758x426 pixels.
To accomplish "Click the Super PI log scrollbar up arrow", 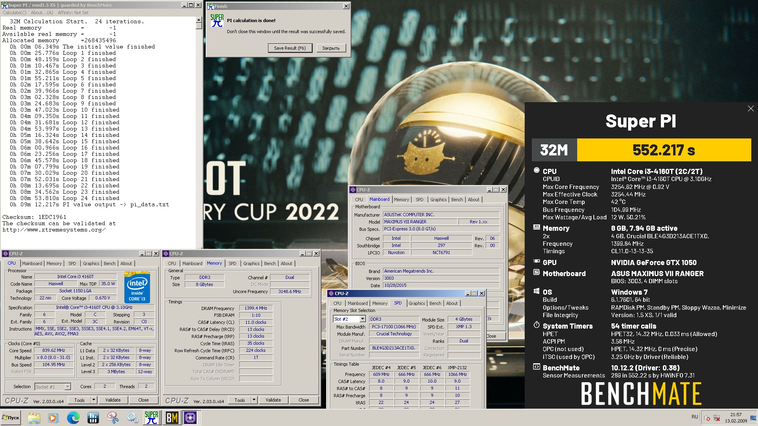I will coord(199,20).
